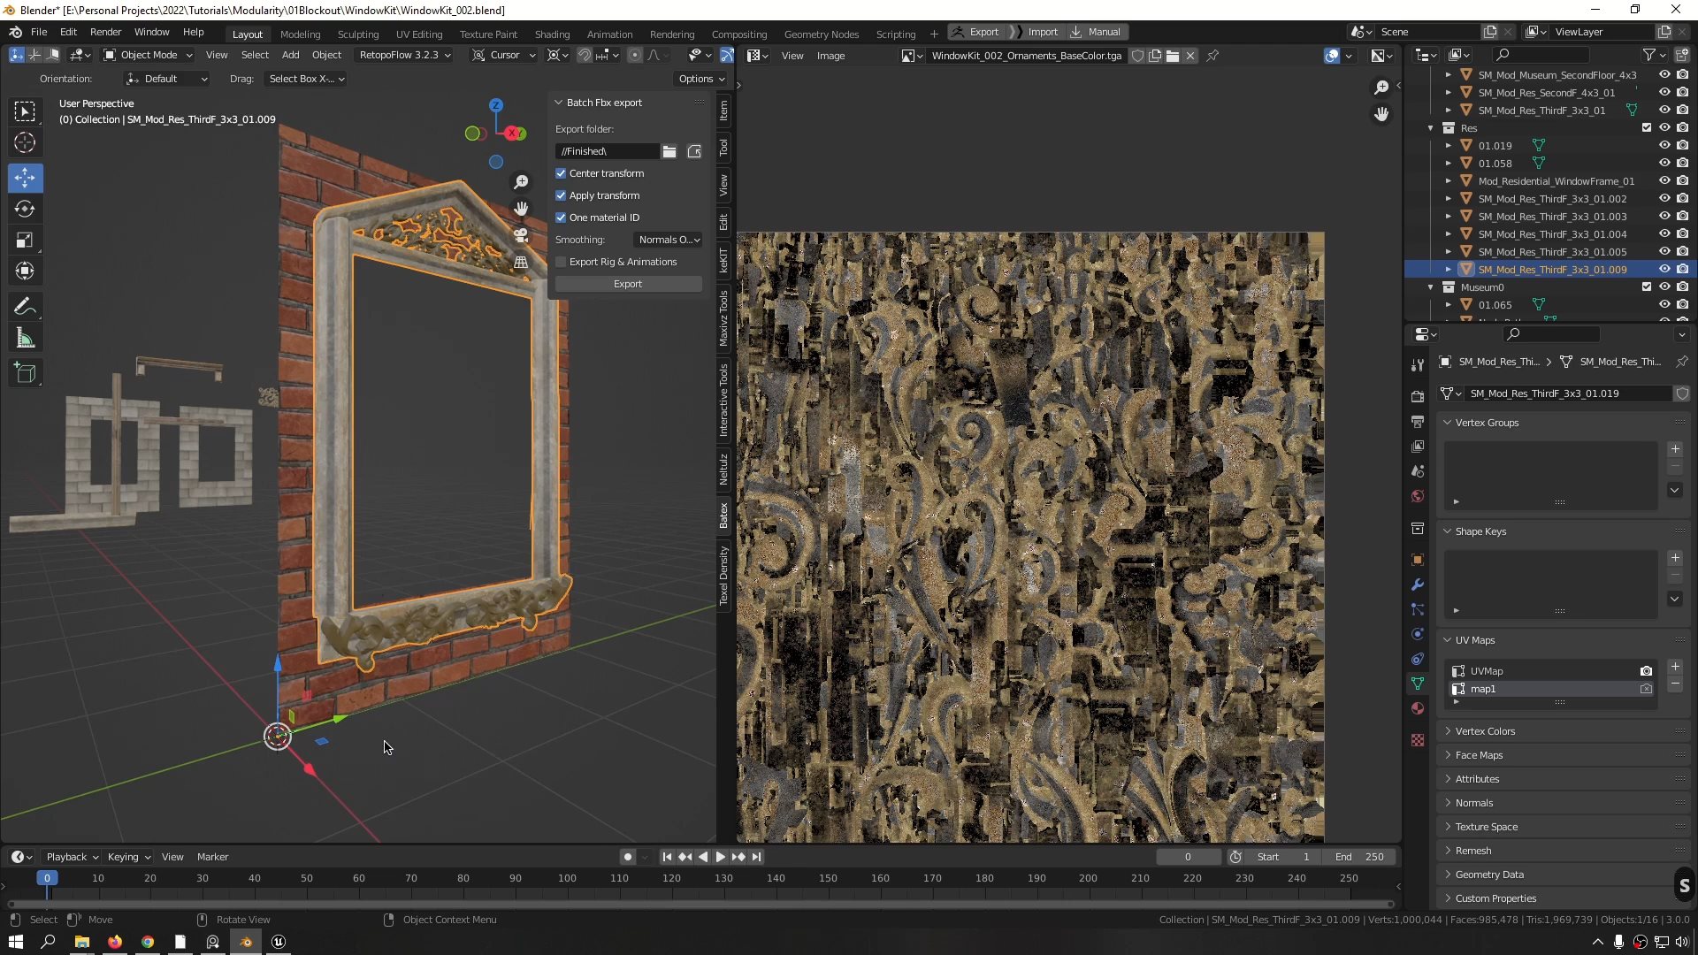Collapse the Museum0 collection in the outliner

tap(1430, 287)
